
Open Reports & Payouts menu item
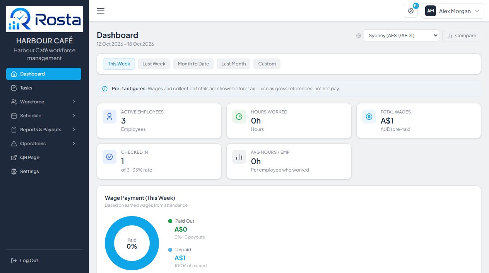(x=44, y=130)
